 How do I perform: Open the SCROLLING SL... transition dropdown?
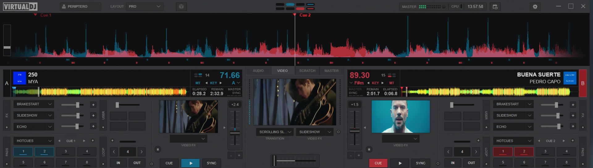pos(275,132)
